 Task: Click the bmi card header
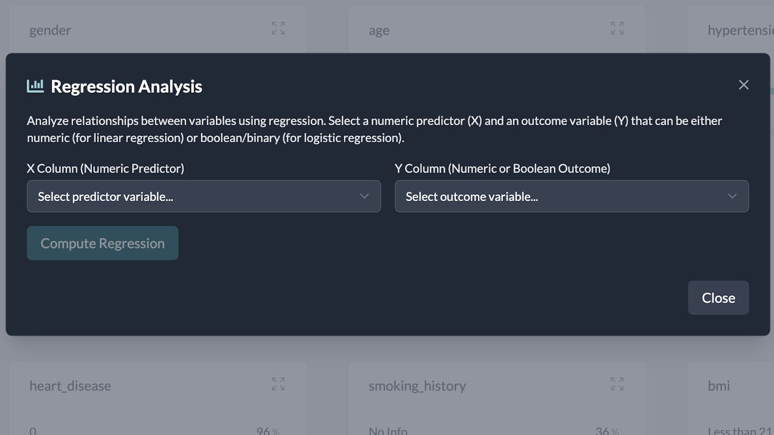tap(718, 386)
